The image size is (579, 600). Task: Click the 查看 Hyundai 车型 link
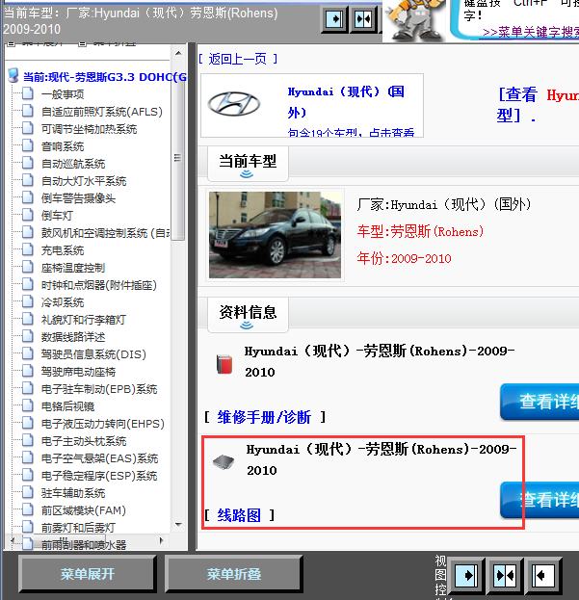tap(538, 104)
